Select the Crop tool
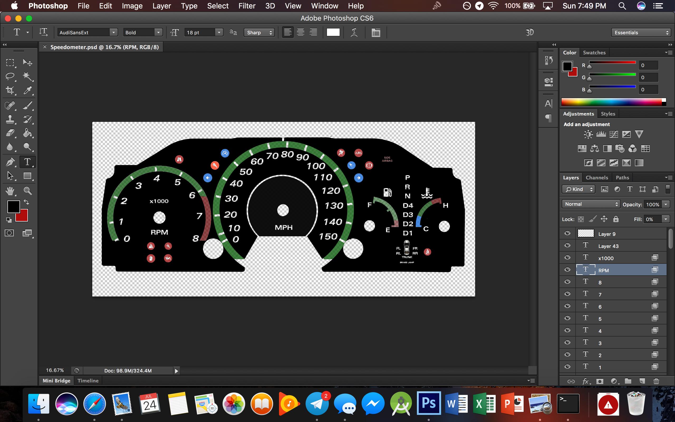 point(10,90)
